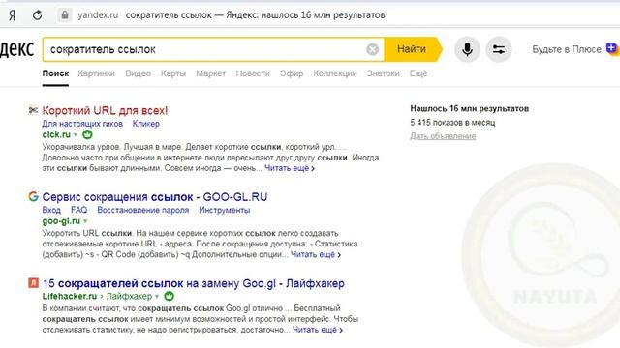Open the 'Маркет' tab

coord(211,73)
